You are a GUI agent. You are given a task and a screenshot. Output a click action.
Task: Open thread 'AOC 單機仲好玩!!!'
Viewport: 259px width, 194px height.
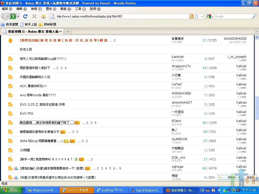(33, 86)
